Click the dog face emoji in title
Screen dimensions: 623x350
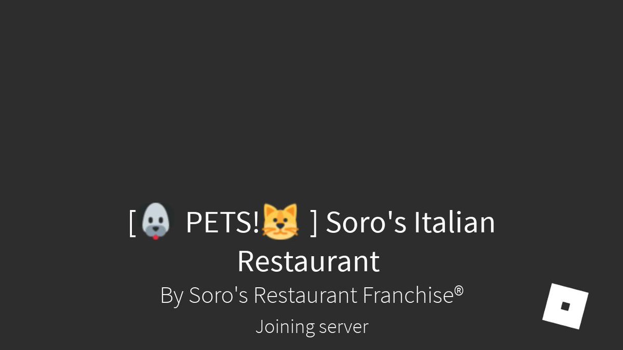(156, 221)
